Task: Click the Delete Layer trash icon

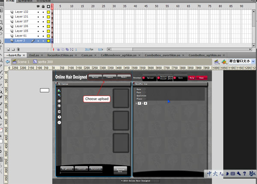Action: 18,49
